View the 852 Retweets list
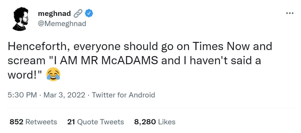Image resolution: width=301 pixels, height=133 pixels. (x=33, y=122)
